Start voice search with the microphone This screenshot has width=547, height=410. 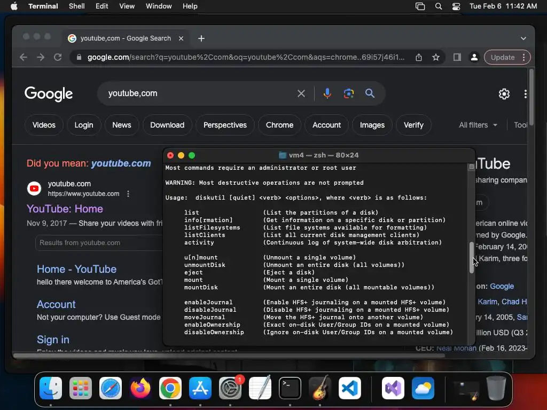pyautogui.click(x=327, y=93)
